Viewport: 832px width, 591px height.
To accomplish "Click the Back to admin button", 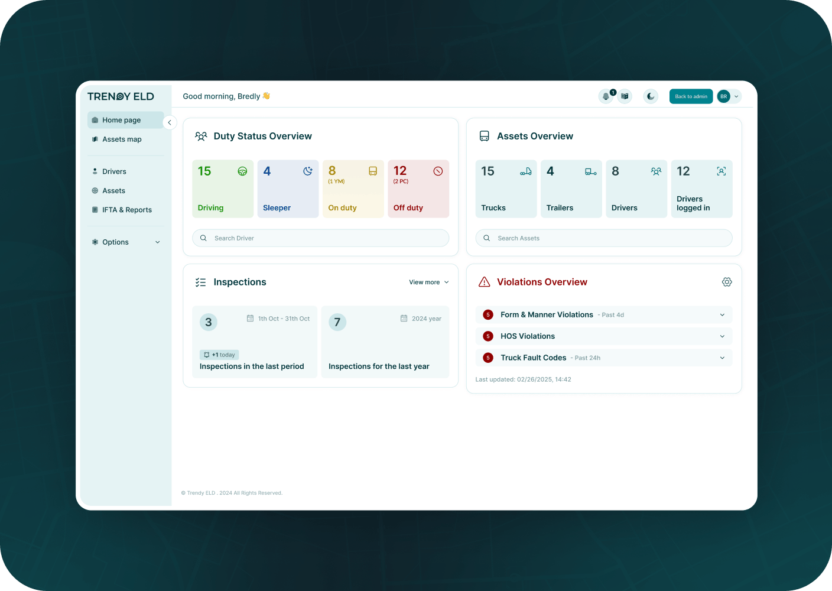I will [x=691, y=96].
